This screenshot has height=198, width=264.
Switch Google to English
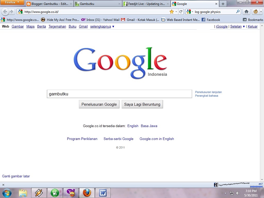[x=133, y=126]
